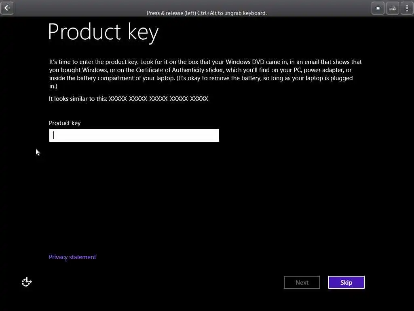Click the Product key input field
The image size is (414, 311).
pos(134,135)
